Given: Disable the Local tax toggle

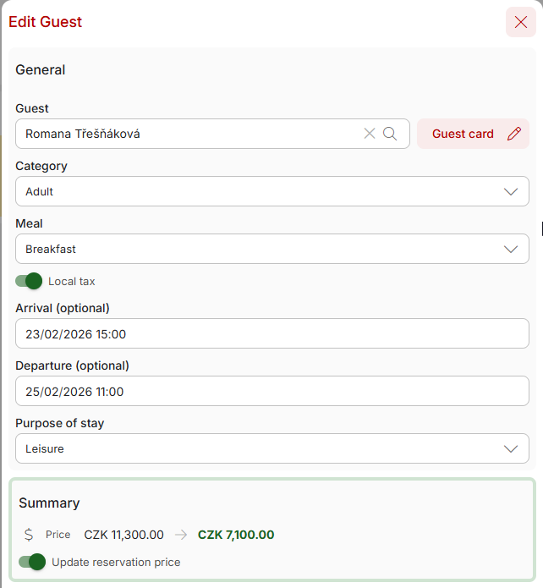Looking at the screenshot, I should point(29,281).
